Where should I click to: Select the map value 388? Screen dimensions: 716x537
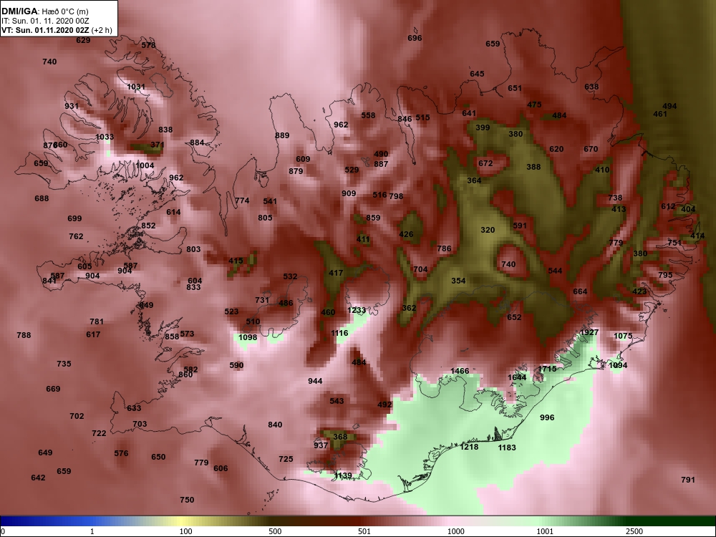point(534,167)
